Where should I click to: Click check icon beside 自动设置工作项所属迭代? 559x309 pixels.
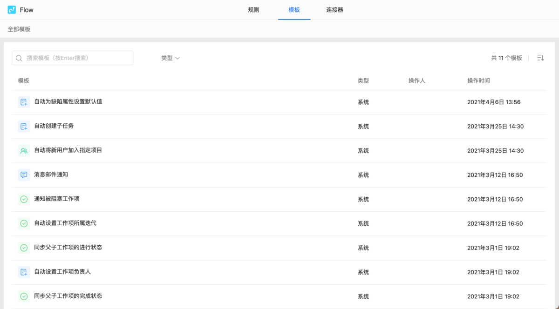tap(24, 223)
